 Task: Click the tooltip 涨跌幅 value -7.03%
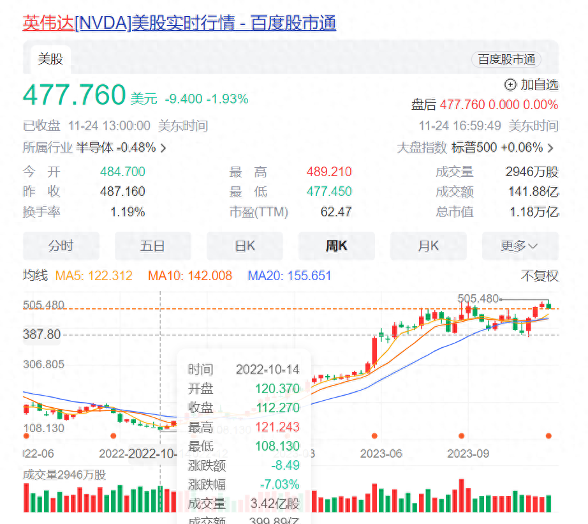(x=280, y=484)
